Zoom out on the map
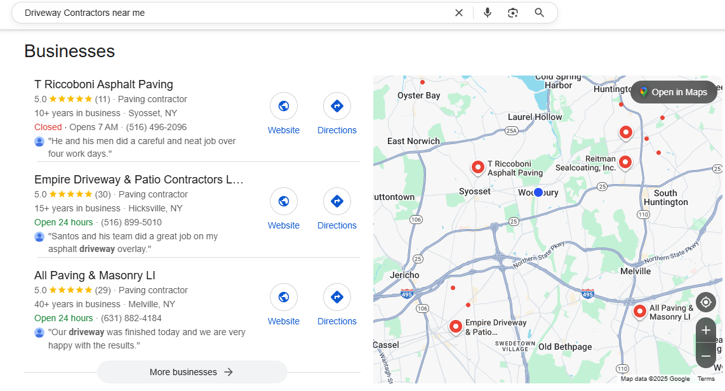The height and width of the screenshot is (391, 725). [x=705, y=356]
